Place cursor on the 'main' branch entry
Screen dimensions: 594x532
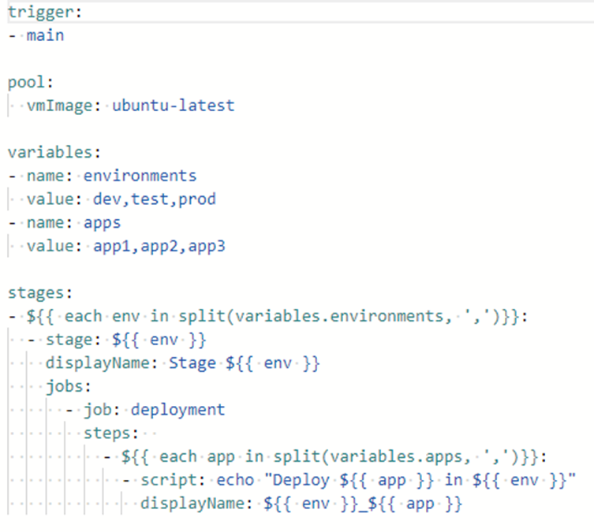pyautogui.click(x=45, y=35)
